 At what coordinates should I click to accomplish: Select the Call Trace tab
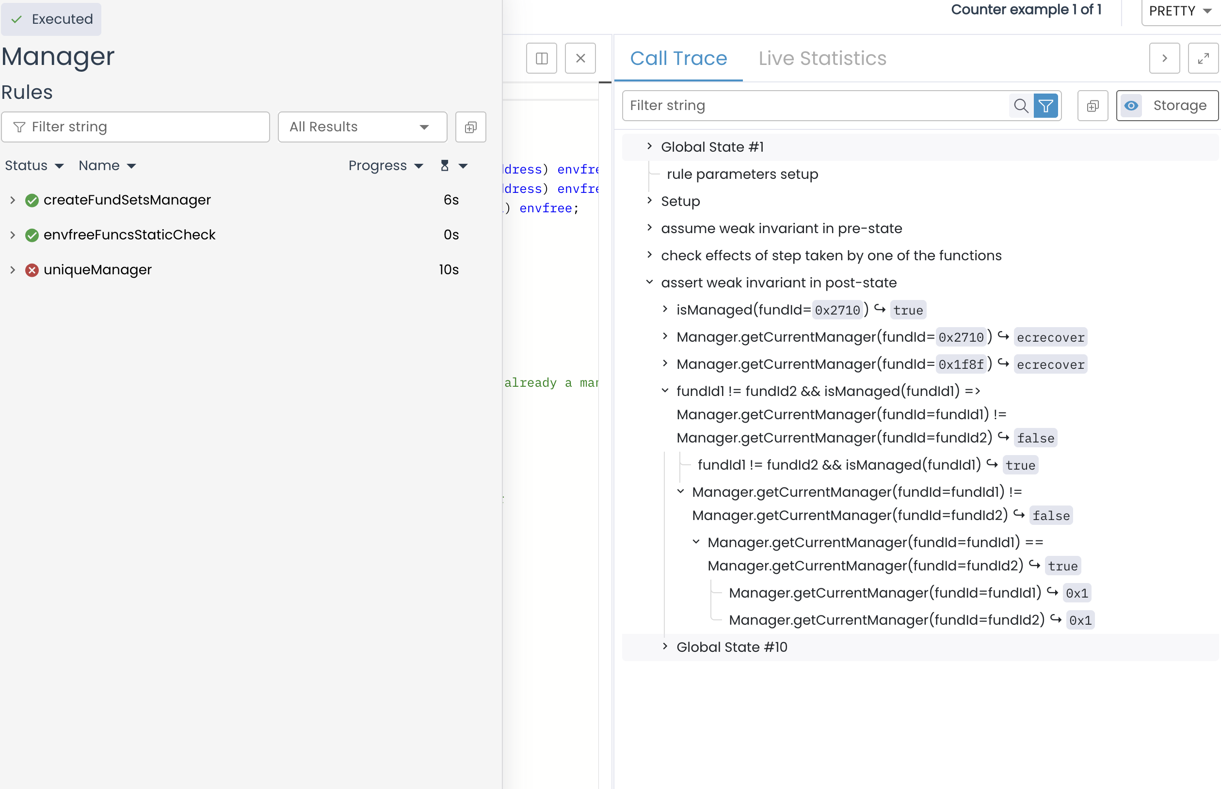(x=677, y=59)
